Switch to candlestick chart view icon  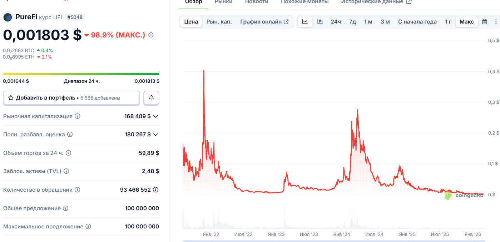(x=320, y=22)
